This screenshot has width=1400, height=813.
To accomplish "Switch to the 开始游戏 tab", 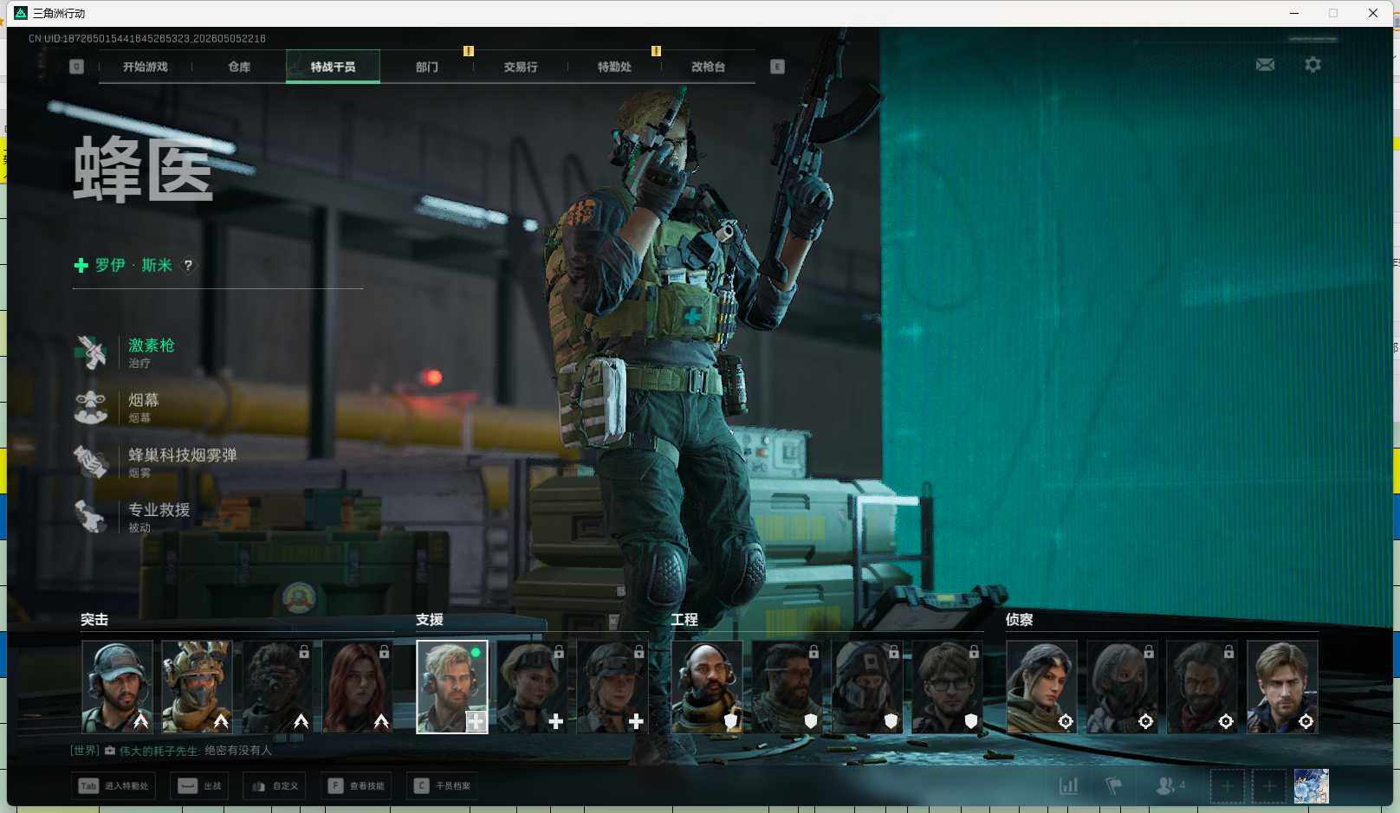I will pos(146,67).
